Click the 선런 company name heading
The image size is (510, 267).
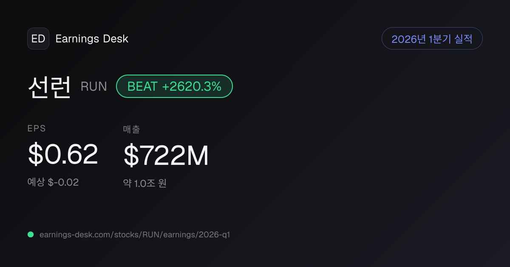[49, 87]
